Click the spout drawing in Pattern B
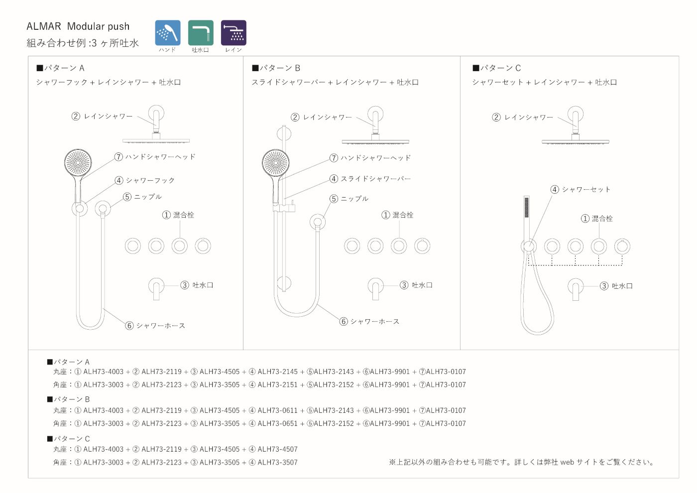The image size is (697, 493). click(376, 289)
